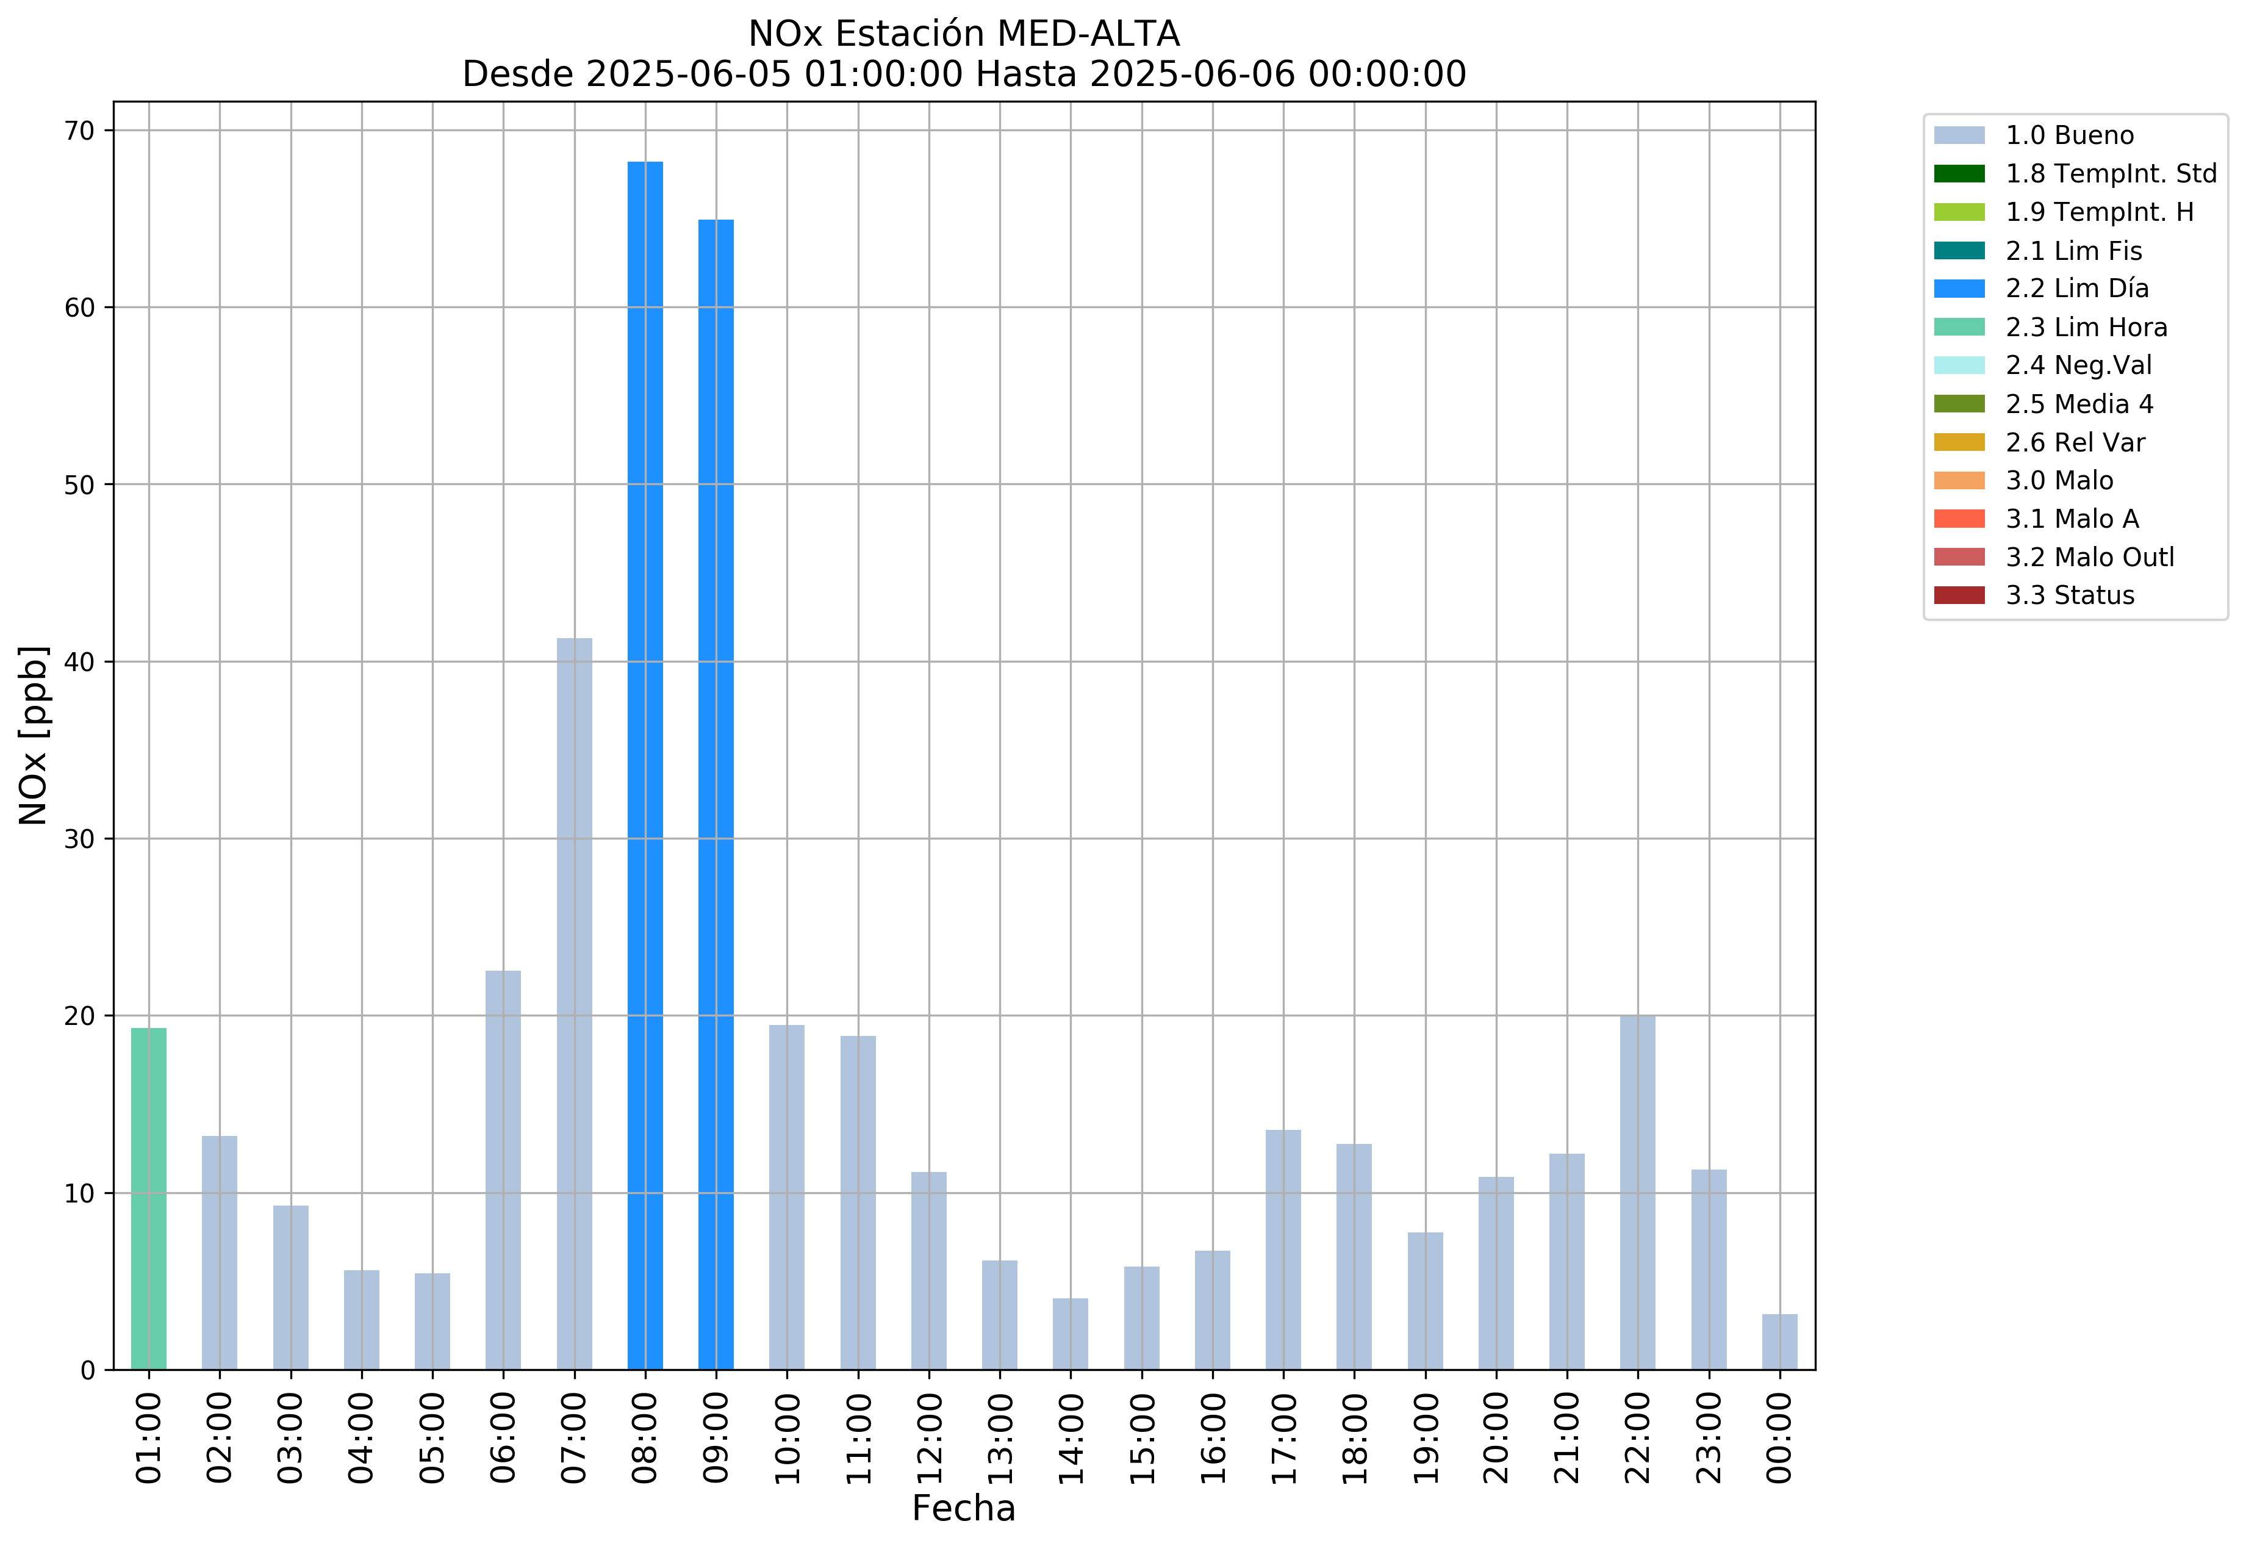Click the x-axis tick label 04:00

point(361,1437)
